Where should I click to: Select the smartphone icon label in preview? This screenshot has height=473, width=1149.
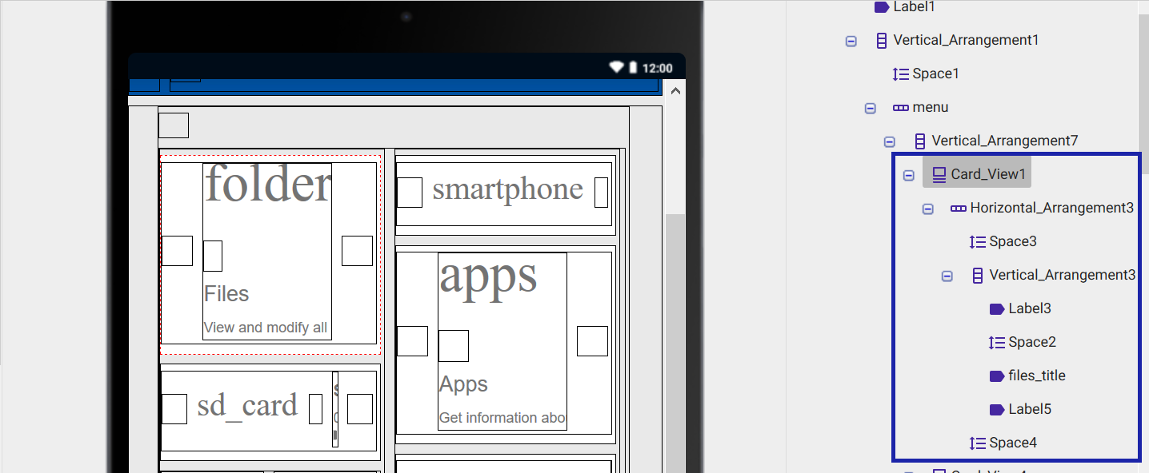(507, 190)
